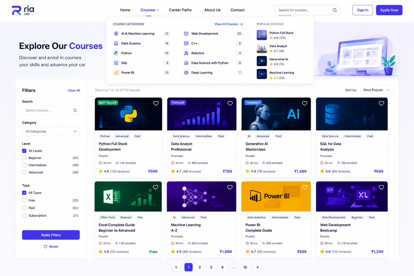Screen dimensions: 414x276
Task: Click the ria LMS logo
Action: pyautogui.click(x=23, y=10)
